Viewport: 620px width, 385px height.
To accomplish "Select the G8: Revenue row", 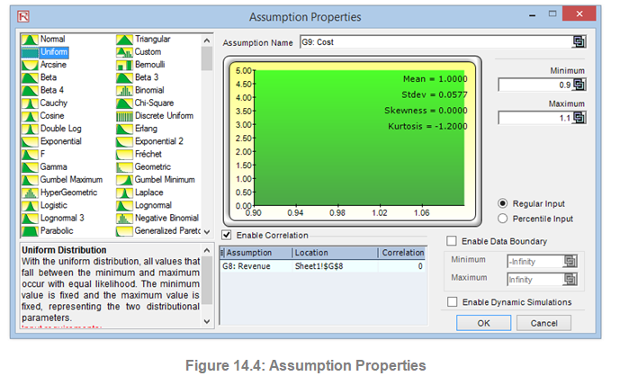I will pyautogui.click(x=323, y=266).
